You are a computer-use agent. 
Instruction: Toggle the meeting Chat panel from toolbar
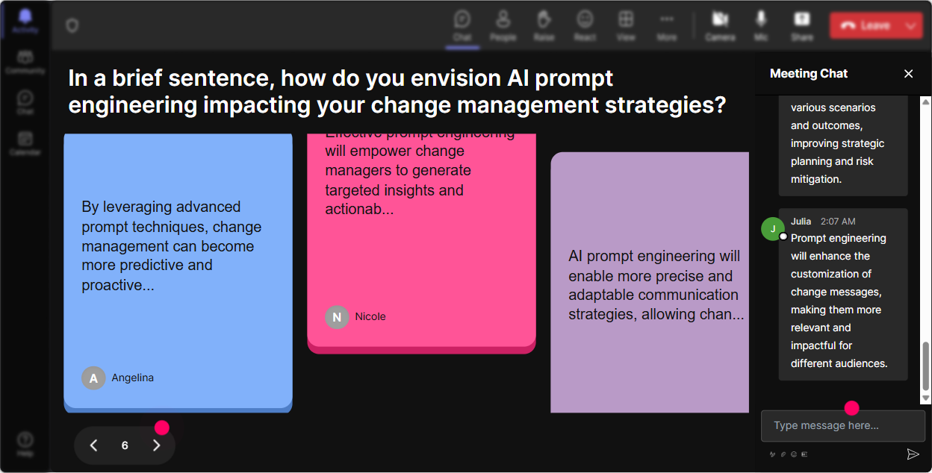pyautogui.click(x=462, y=26)
